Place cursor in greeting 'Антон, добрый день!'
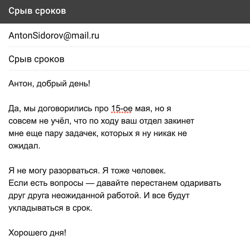The height and width of the screenshot is (246, 250). [x=49, y=84]
